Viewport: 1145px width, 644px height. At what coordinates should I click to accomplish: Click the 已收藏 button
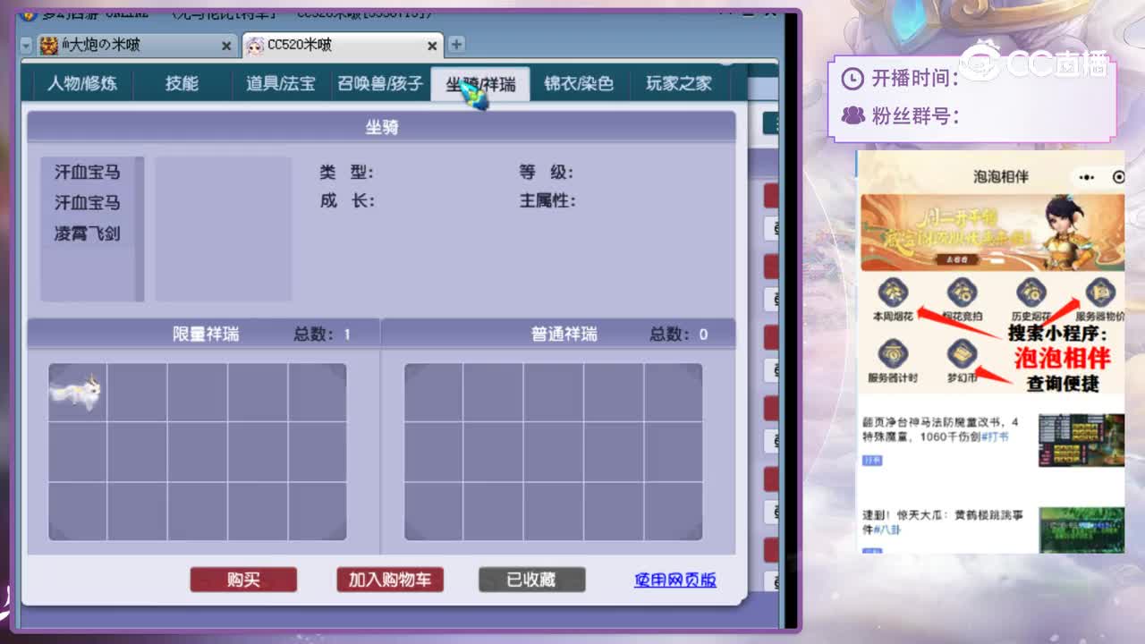532,580
